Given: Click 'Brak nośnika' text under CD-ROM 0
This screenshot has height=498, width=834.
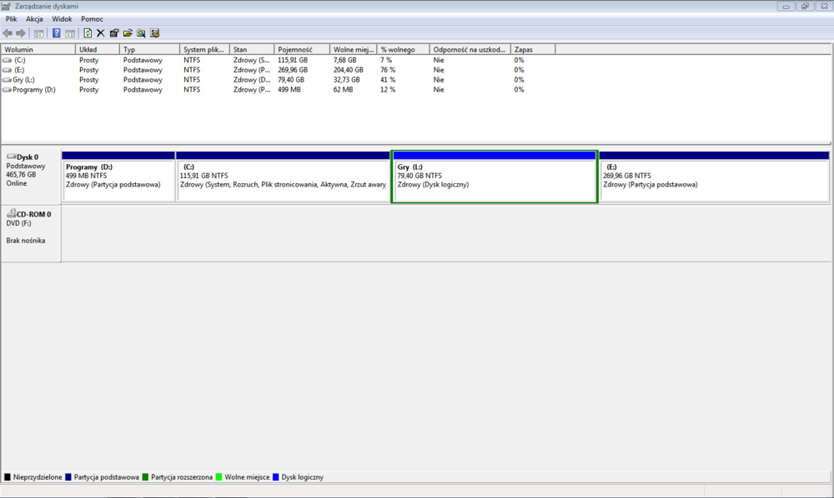Looking at the screenshot, I should click(x=26, y=241).
